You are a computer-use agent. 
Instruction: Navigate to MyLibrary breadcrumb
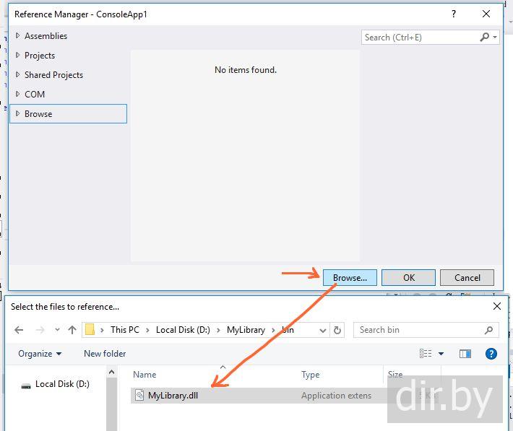click(246, 330)
